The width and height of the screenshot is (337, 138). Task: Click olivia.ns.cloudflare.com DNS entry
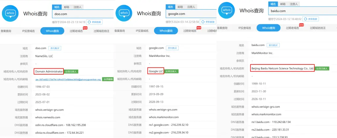[x=60, y=133]
